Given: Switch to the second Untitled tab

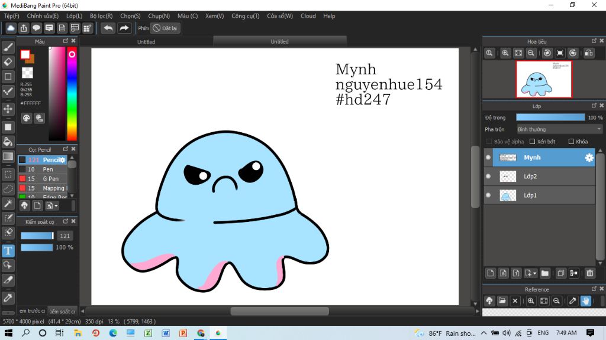Looking at the screenshot, I should [x=279, y=41].
